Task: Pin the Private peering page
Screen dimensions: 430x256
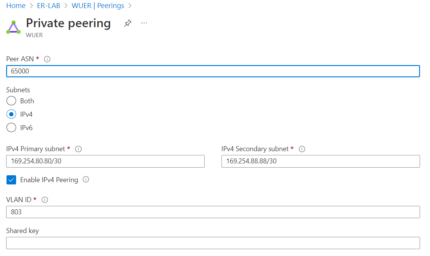Action: pyautogui.click(x=128, y=23)
